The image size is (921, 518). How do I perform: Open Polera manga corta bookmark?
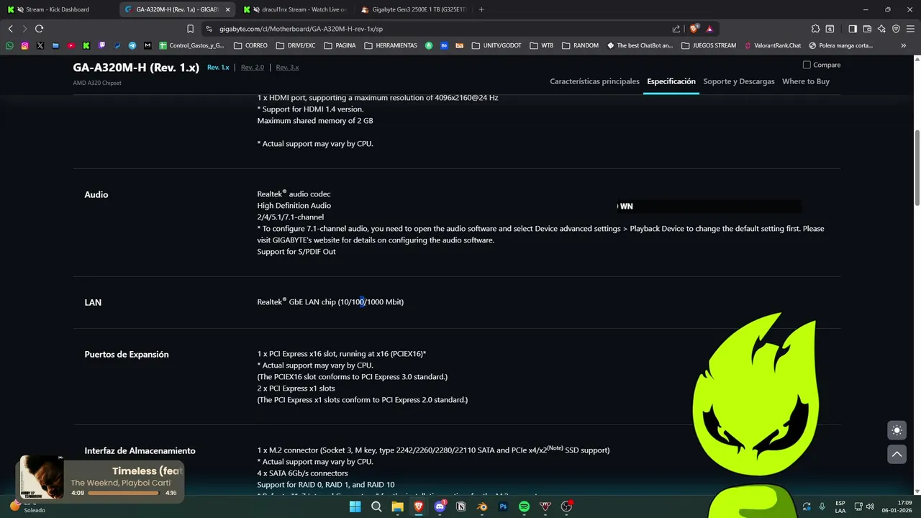840,45
